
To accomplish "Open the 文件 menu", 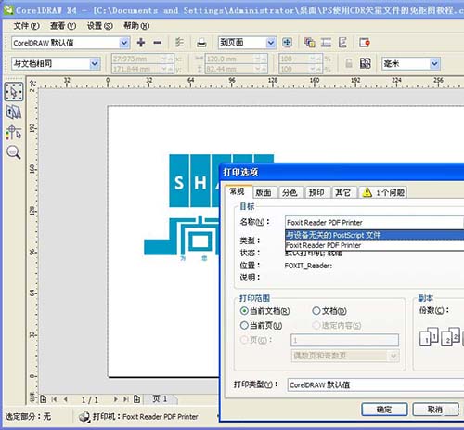I will tap(26, 26).
